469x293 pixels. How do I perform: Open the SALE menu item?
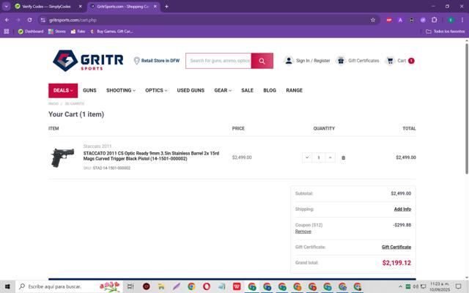click(x=248, y=90)
